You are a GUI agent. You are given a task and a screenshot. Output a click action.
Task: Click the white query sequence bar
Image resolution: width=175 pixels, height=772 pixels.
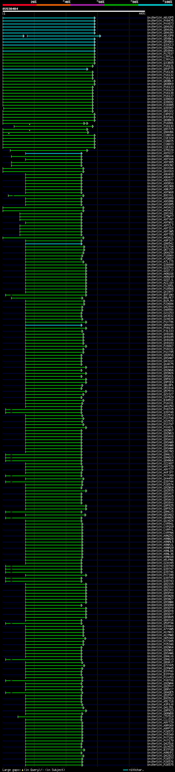[x=74, y=11]
